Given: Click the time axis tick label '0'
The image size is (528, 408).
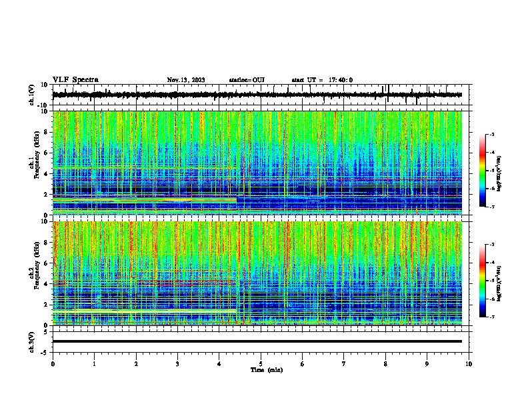Looking at the screenshot, I should click(x=53, y=363).
